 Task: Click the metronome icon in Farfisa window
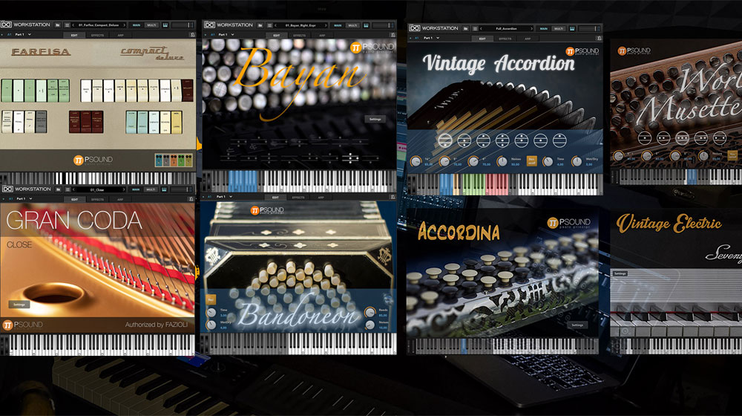click(192, 35)
